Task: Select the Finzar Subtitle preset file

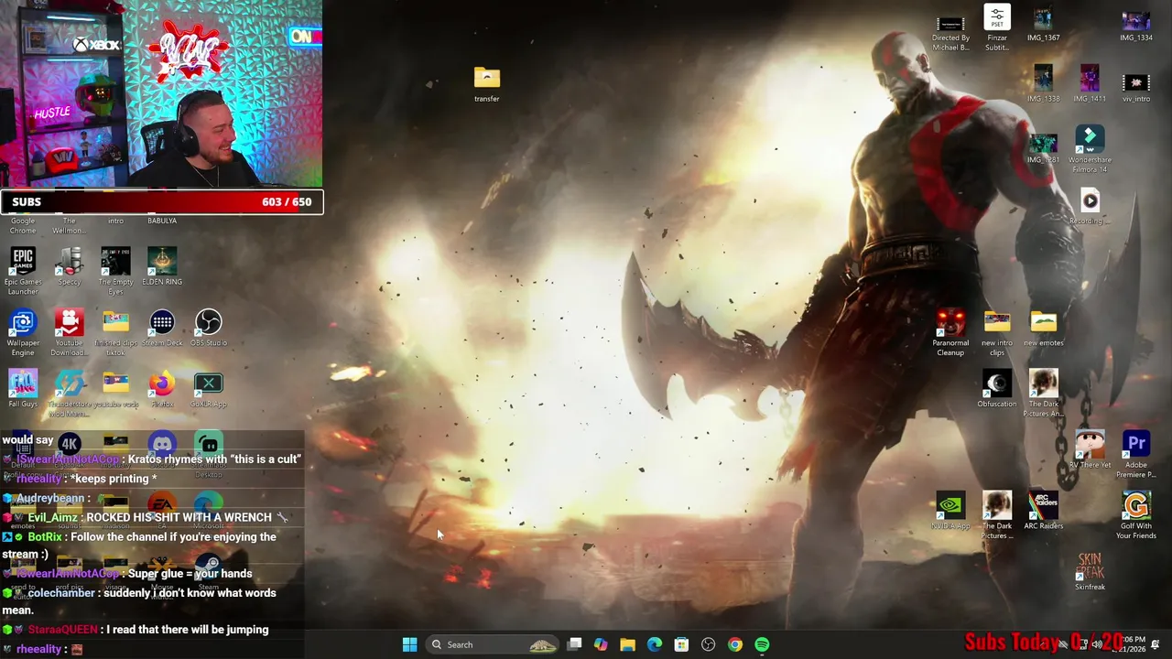Action: [997, 27]
